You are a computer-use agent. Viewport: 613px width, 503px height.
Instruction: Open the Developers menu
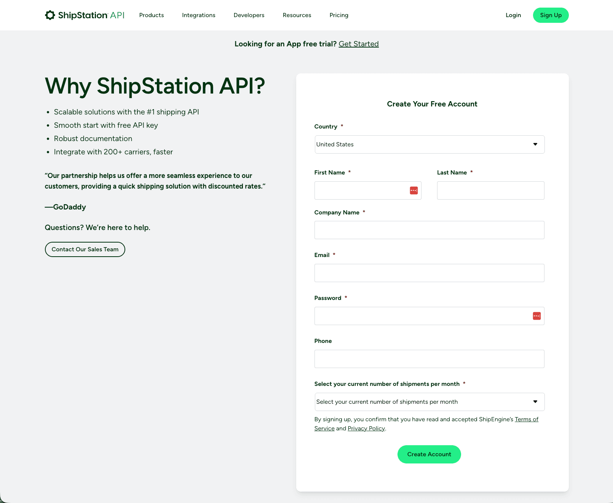[249, 15]
